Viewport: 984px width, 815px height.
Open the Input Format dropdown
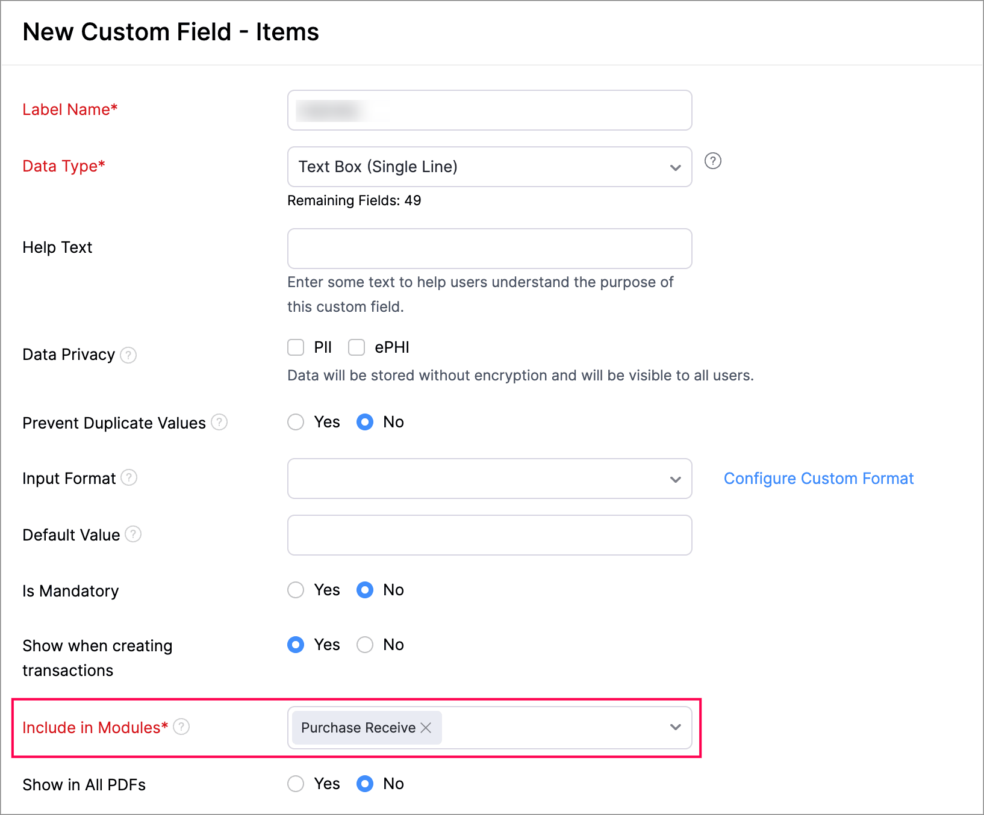click(489, 479)
